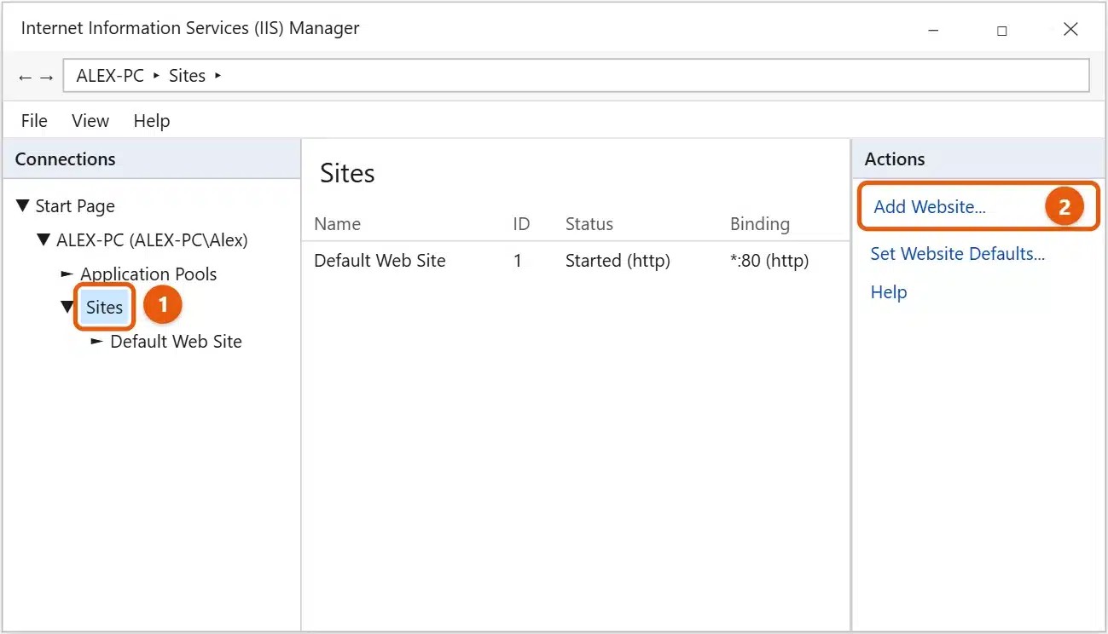Image resolution: width=1108 pixels, height=634 pixels.
Task: Select Default Web Site tree item
Action: tap(177, 342)
